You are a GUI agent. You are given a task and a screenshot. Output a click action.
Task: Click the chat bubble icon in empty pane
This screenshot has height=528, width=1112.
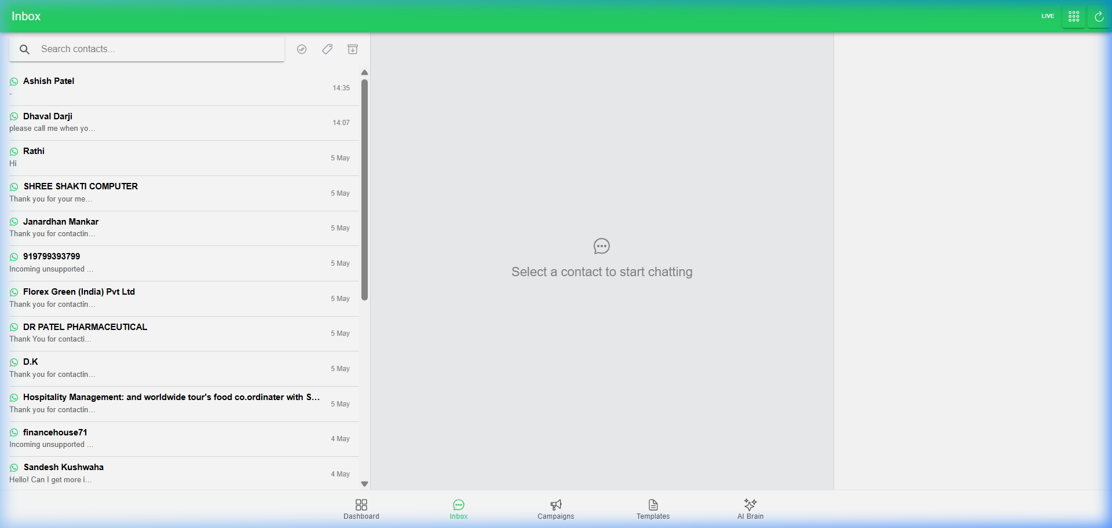(602, 246)
